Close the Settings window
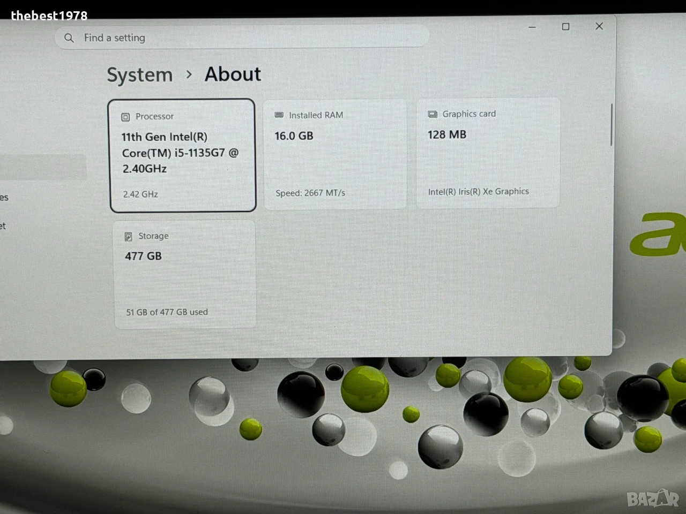The width and height of the screenshot is (686, 514). [x=599, y=26]
